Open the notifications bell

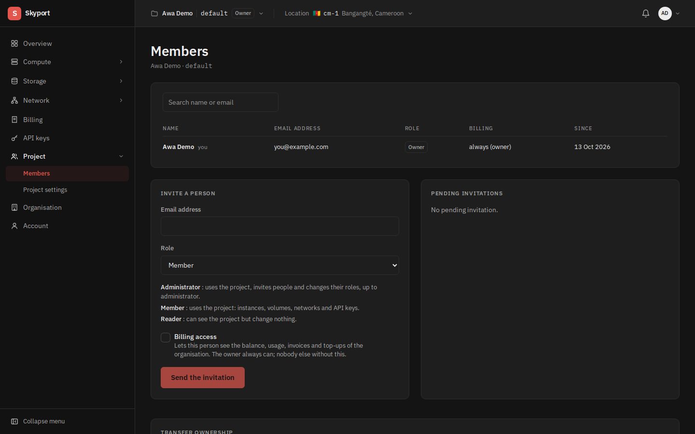coord(645,14)
